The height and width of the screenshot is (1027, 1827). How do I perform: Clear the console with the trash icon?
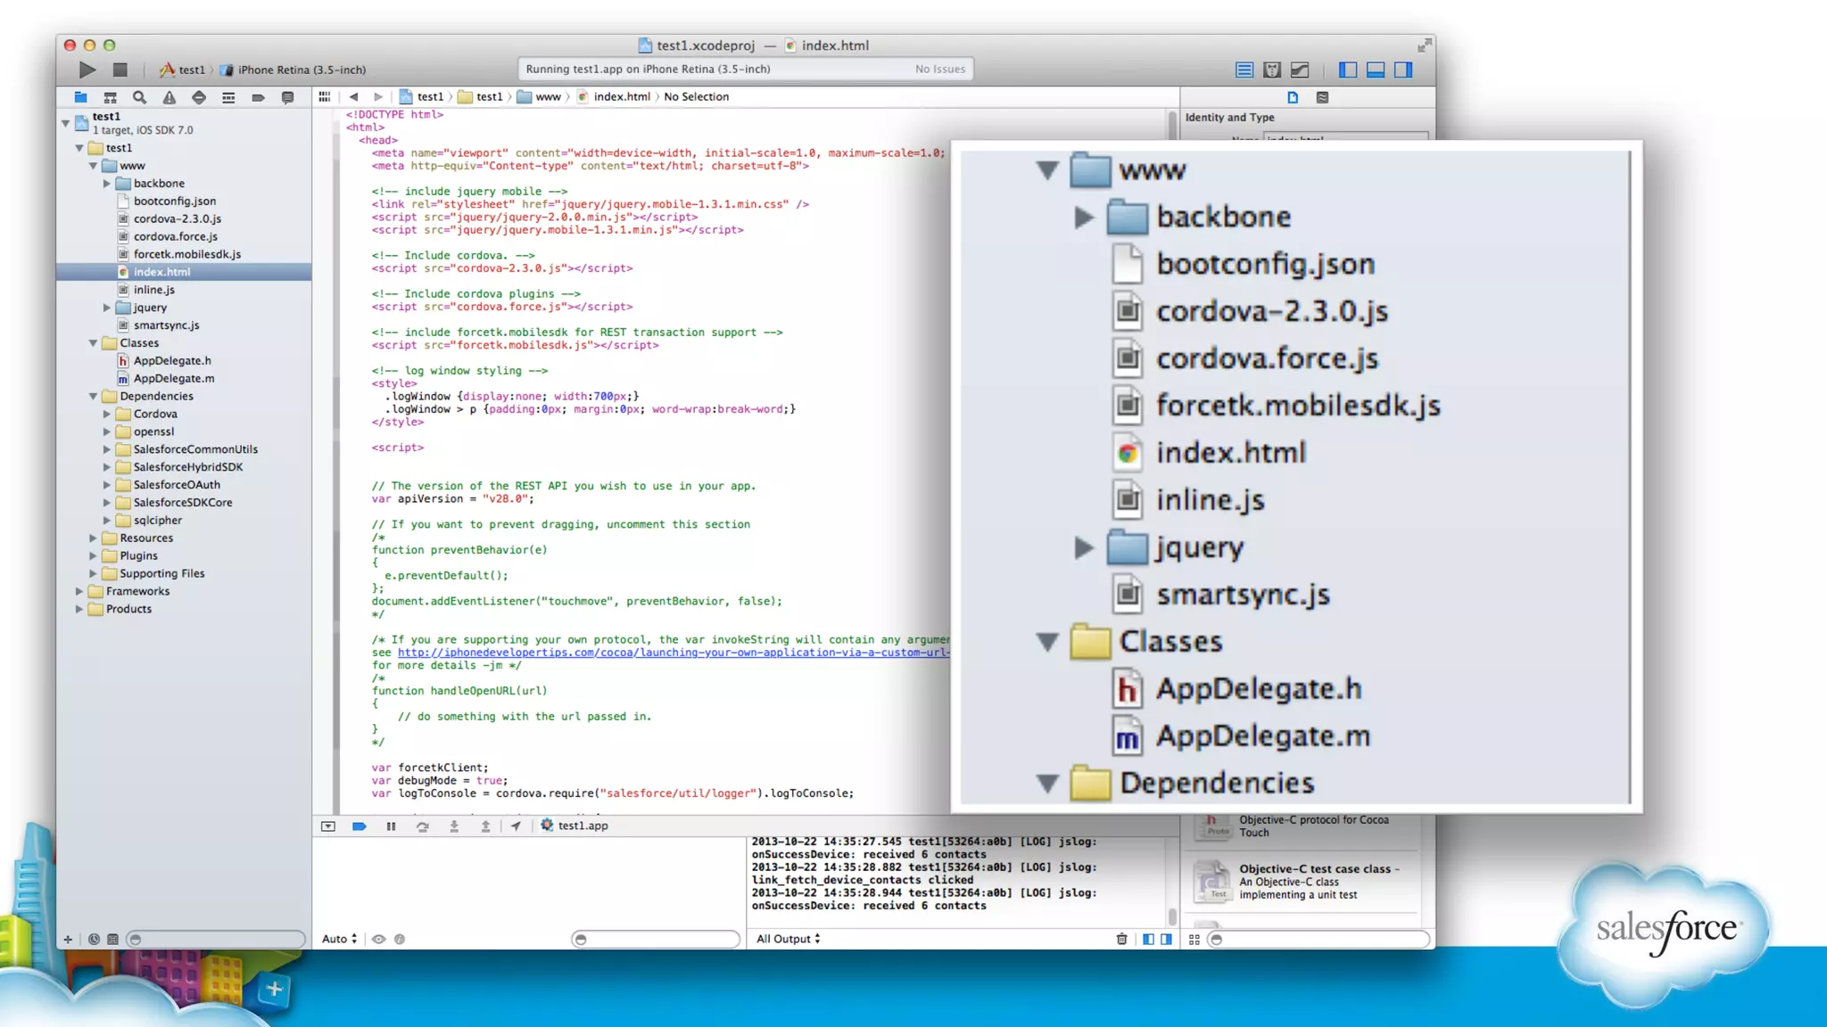[x=1121, y=939]
